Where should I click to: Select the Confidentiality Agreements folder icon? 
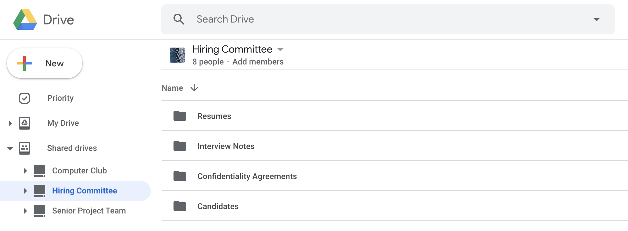pyautogui.click(x=179, y=176)
